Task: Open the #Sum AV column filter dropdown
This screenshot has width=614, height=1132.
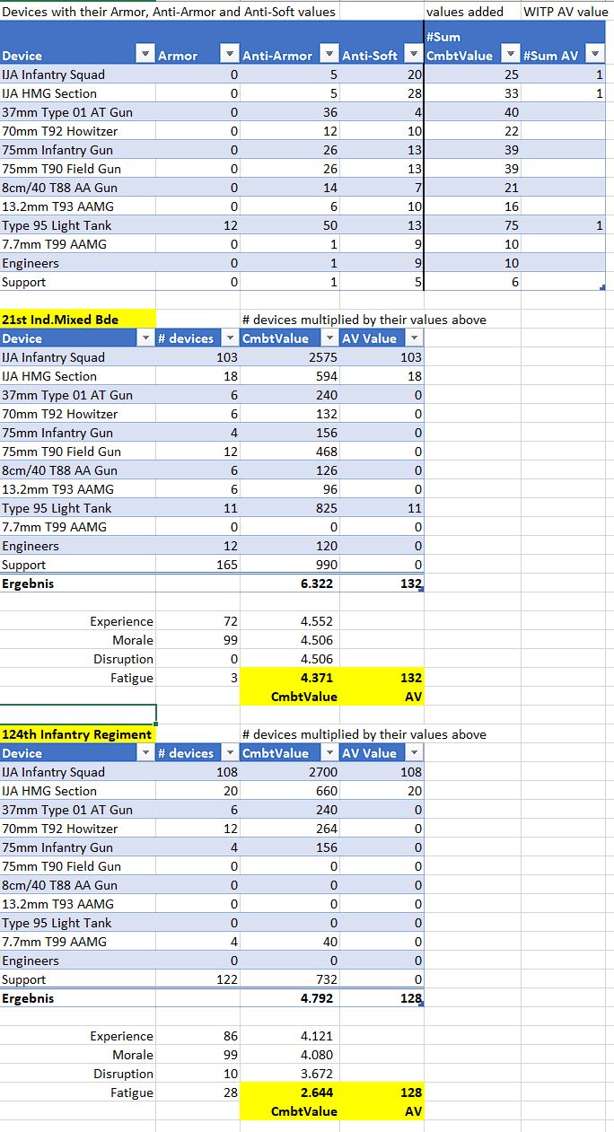Action: coord(595,56)
